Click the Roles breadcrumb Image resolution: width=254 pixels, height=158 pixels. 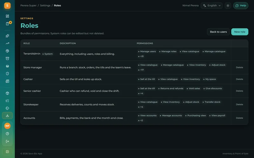(x=57, y=5)
